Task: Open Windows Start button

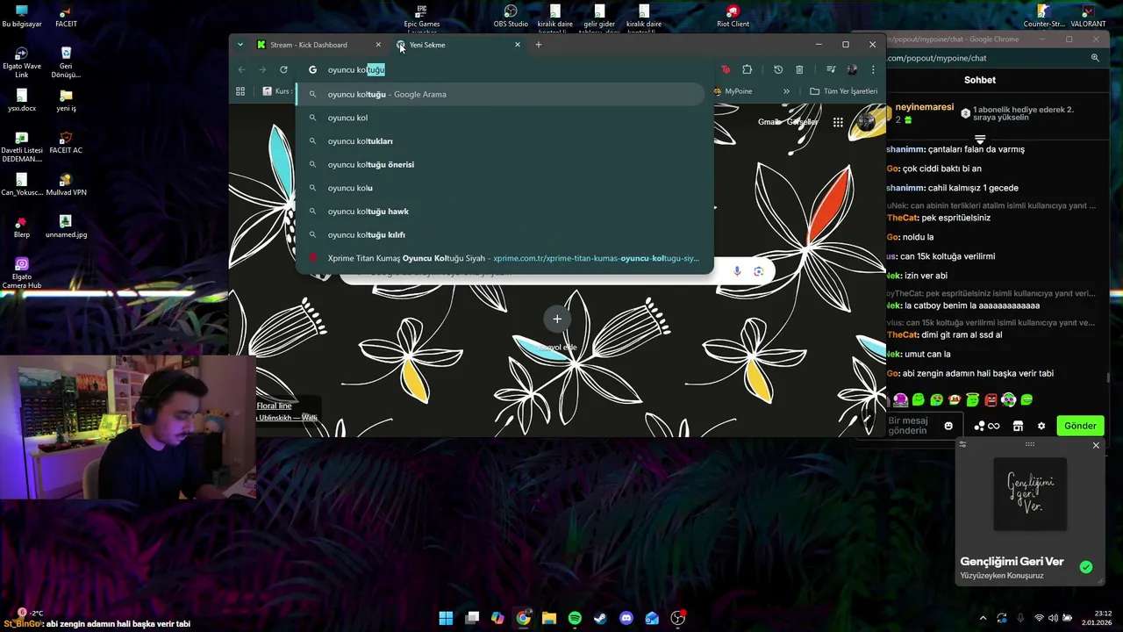Action: click(446, 618)
